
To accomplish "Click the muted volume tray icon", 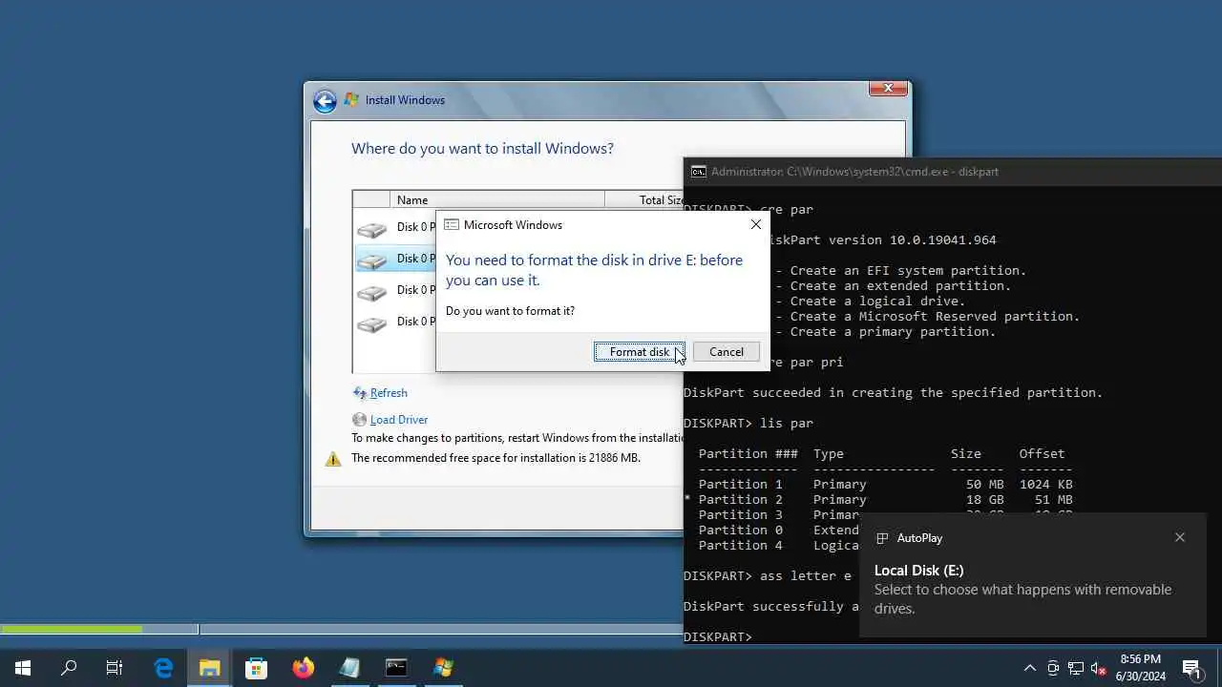I will (x=1099, y=668).
